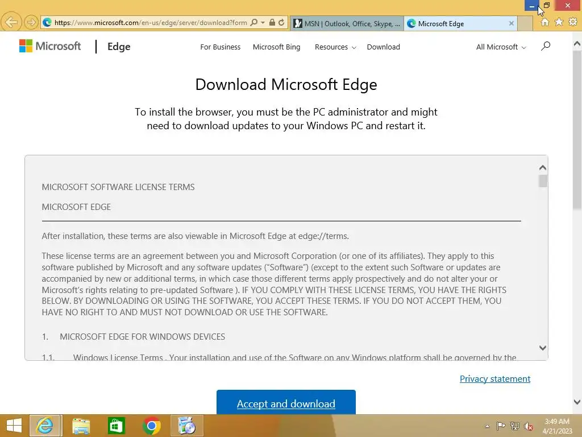Click Internet Explorer taskbar icon

pyautogui.click(x=45, y=426)
